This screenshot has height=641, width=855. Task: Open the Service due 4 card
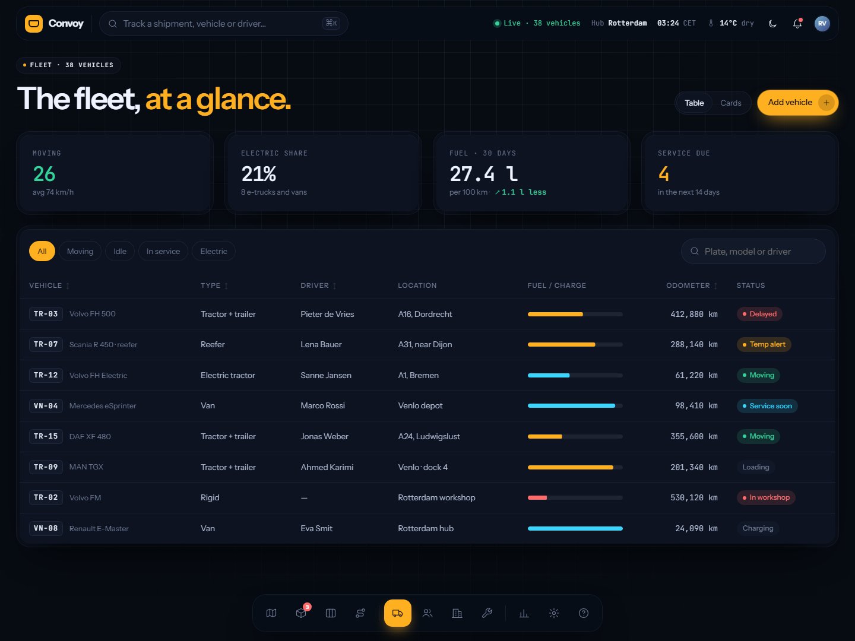pos(740,173)
